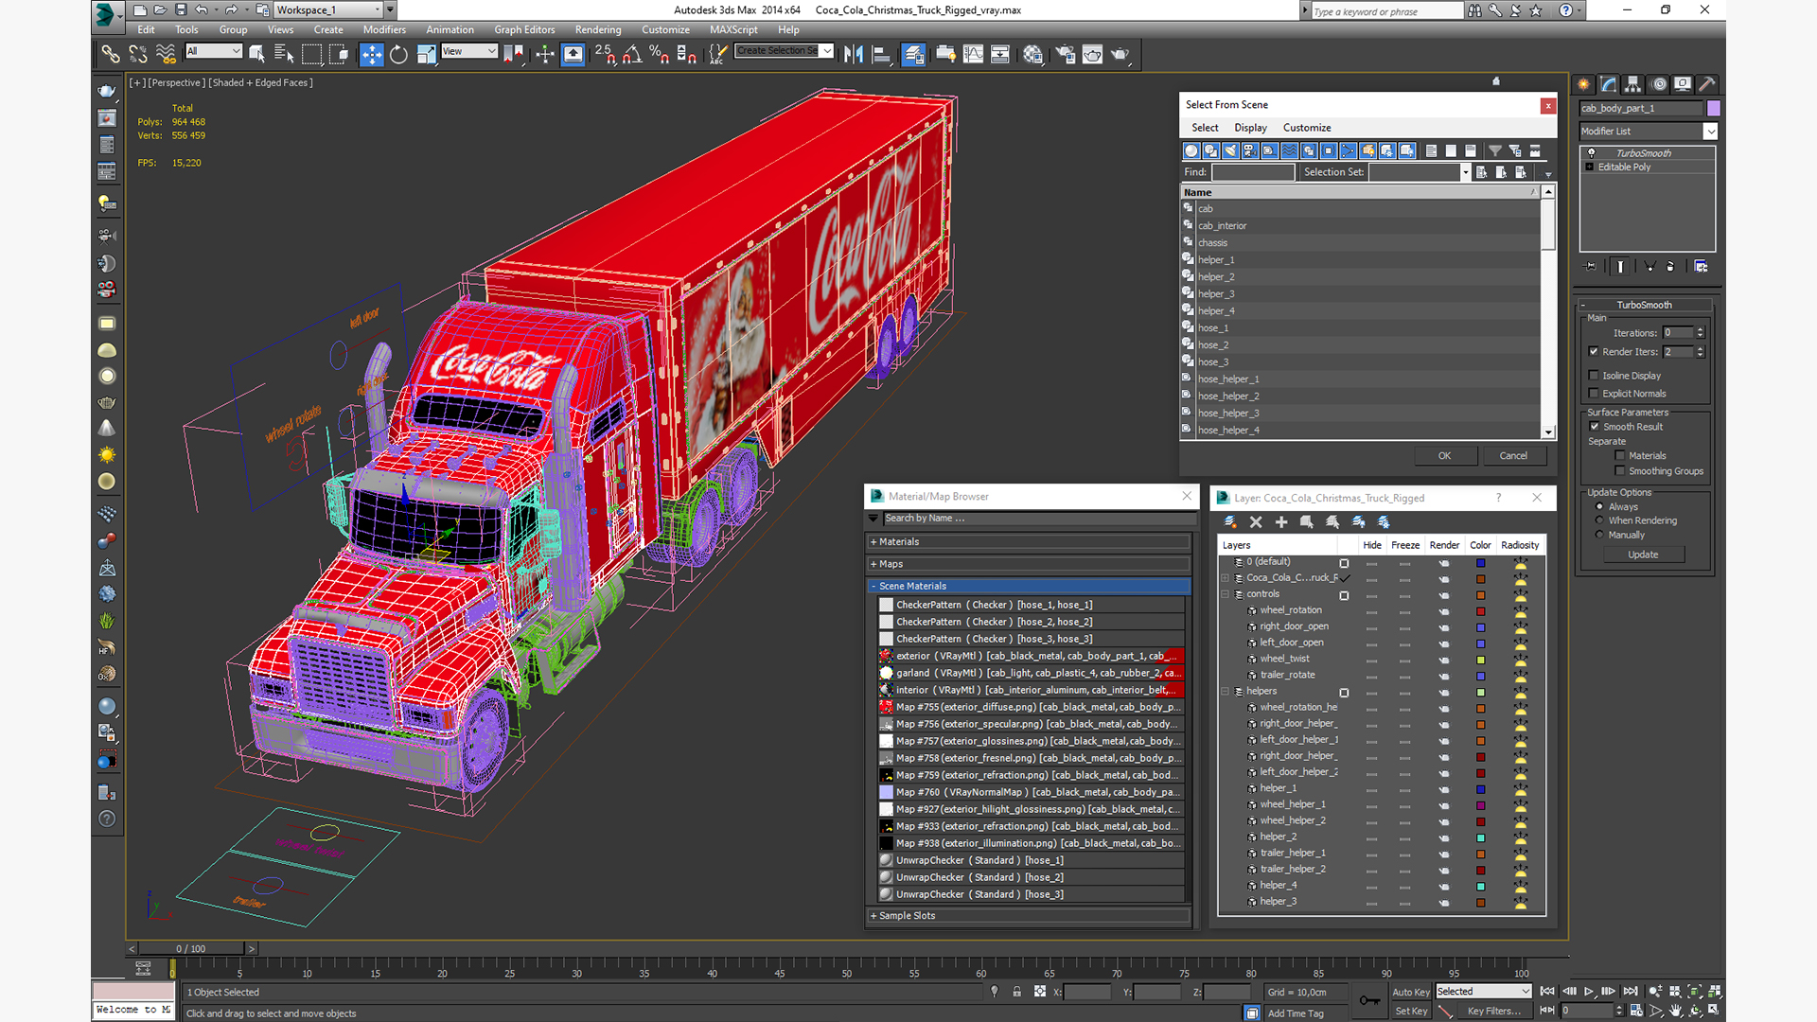Toggle Smooth Result checkbox
This screenshot has width=1817, height=1022.
pyautogui.click(x=1595, y=427)
